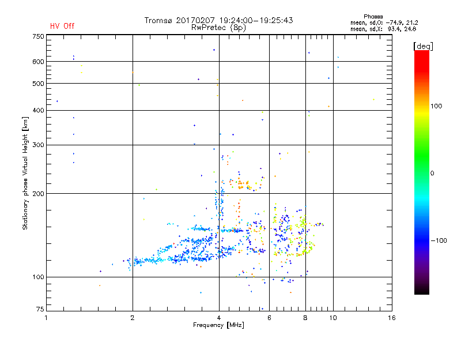Click the '[deg]' colorbar unit label
The height and width of the screenshot is (346, 461).
coord(423,46)
